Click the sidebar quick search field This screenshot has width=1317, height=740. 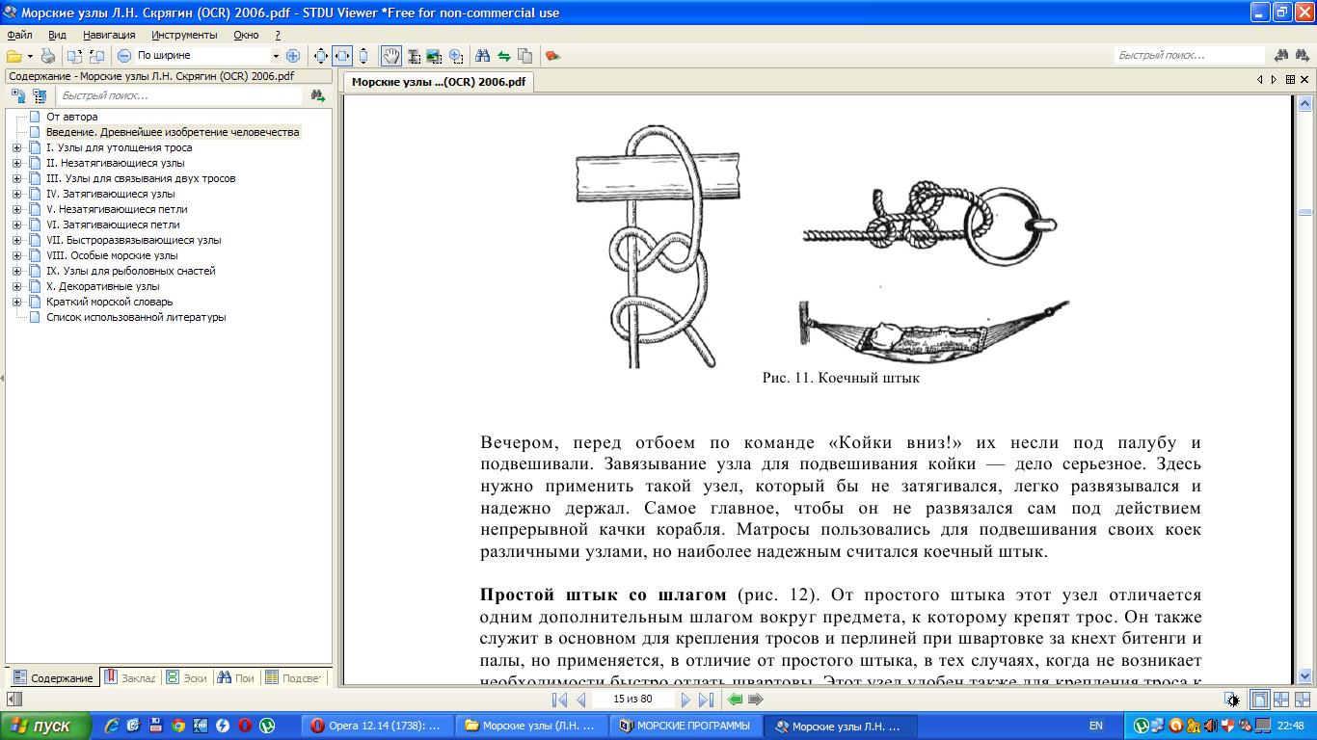(178, 95)
